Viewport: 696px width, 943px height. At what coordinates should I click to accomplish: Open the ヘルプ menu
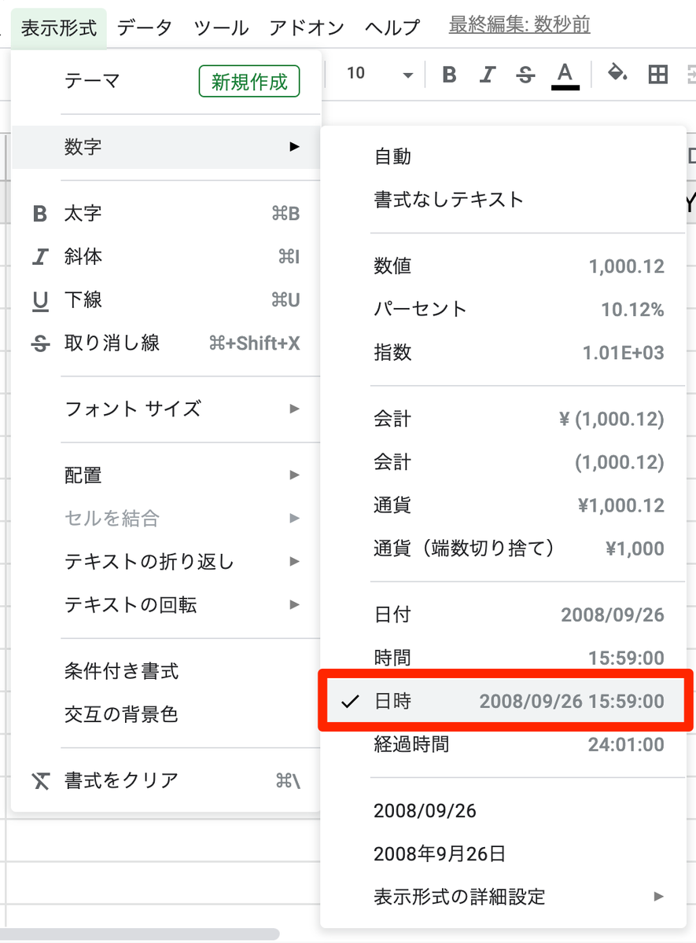[392, 26]
